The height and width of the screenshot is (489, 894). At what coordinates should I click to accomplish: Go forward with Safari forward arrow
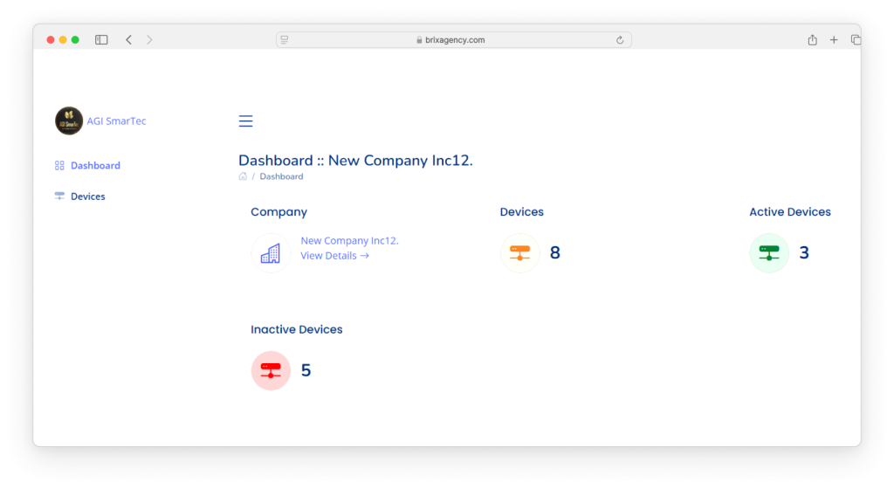click(x=149, y=40)
